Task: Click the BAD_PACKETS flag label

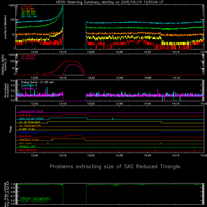Action: coord(28,150)
